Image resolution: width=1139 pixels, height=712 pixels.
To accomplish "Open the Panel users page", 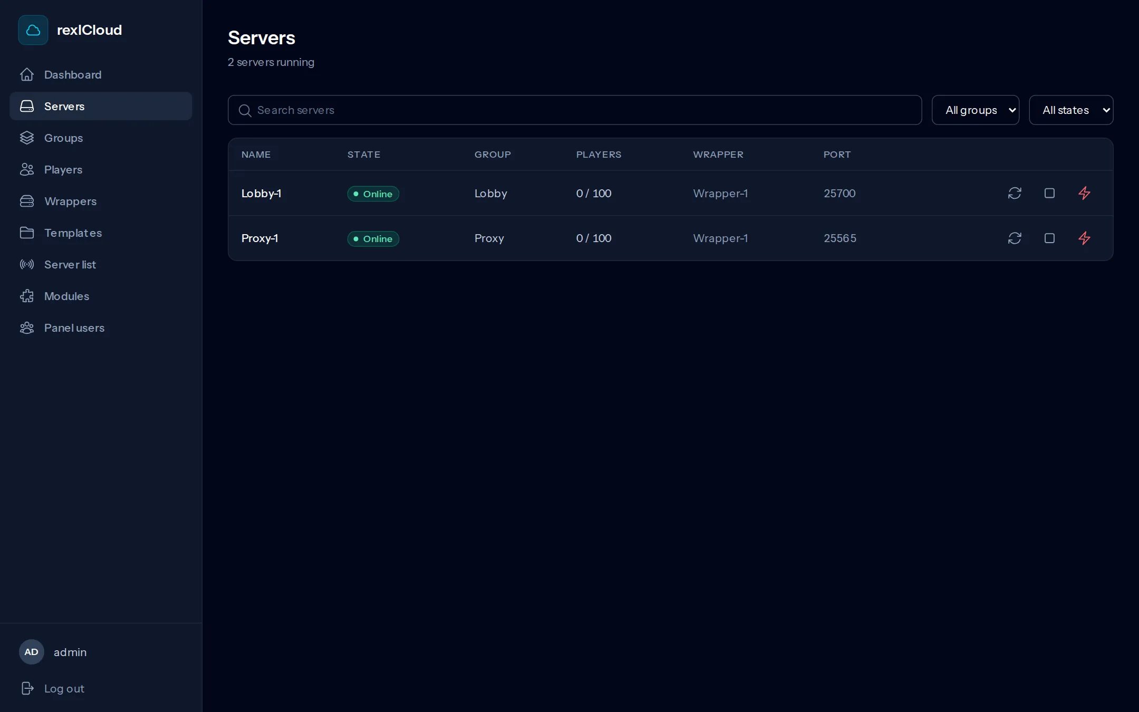I will (101, 328).
